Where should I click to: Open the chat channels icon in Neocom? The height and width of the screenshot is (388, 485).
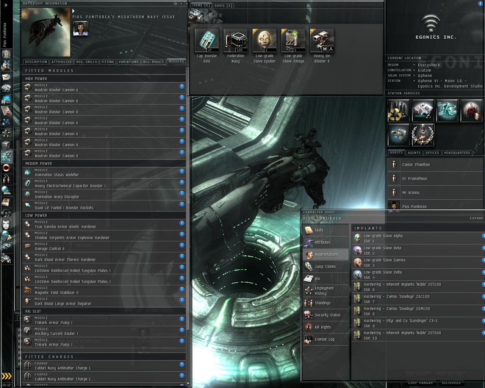[x=6, y=179]
